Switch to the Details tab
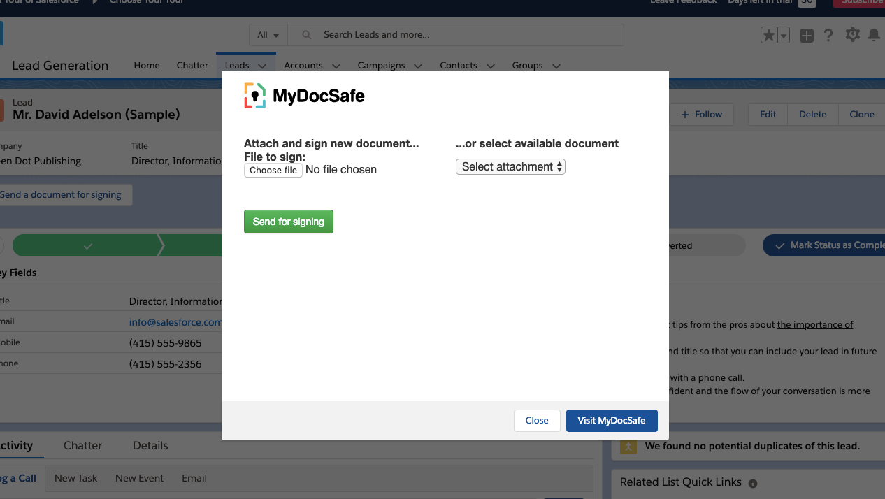Viewport: 885px width, 499px height. click(x=150, y=445)
